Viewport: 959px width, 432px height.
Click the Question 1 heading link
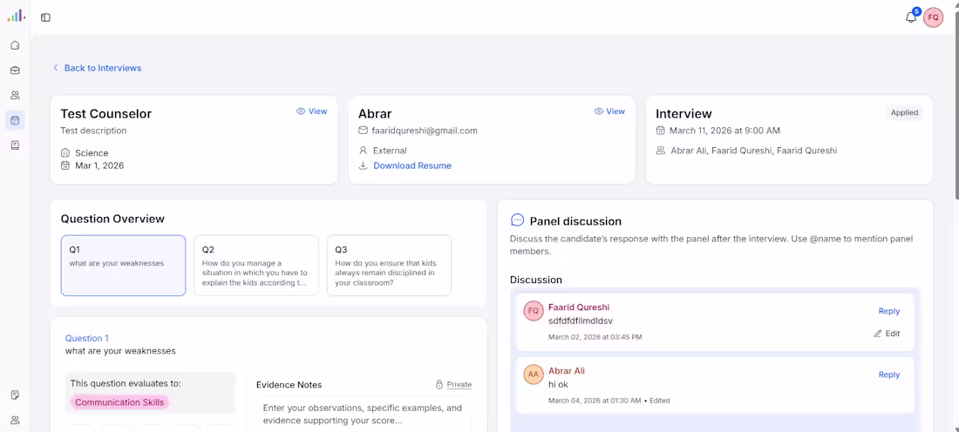[87, 338]
